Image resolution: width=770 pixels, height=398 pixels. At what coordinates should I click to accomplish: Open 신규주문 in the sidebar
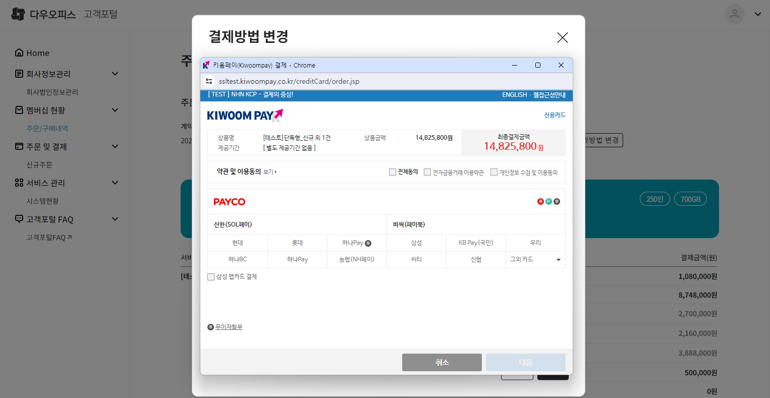[39, 165]
